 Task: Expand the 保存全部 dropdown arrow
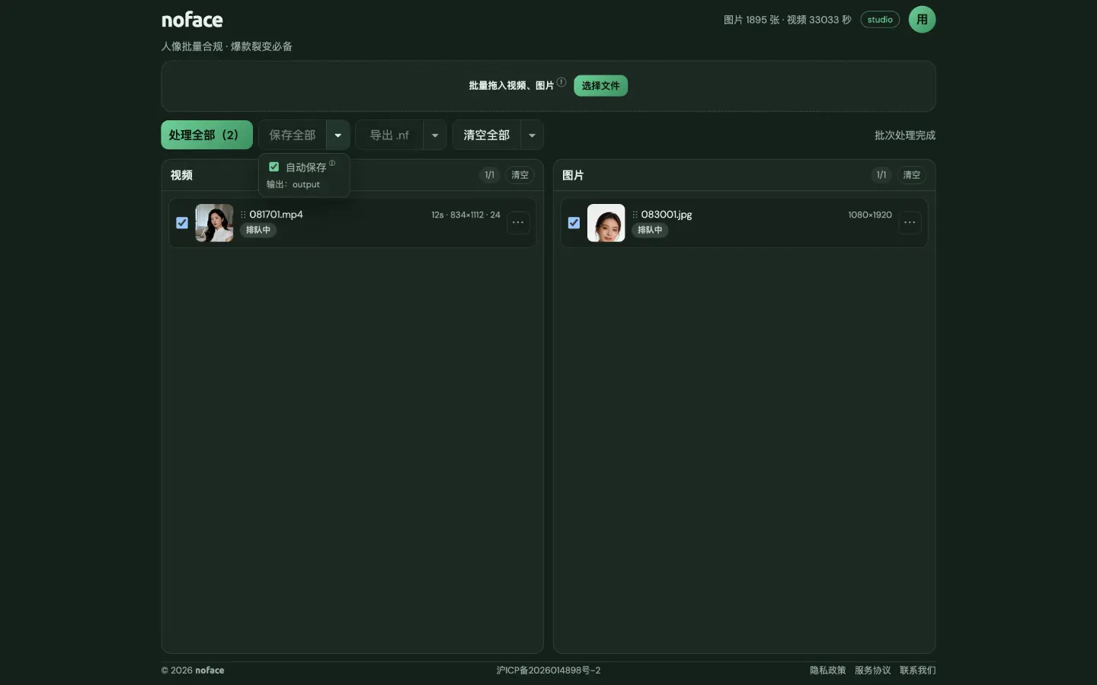338,135
